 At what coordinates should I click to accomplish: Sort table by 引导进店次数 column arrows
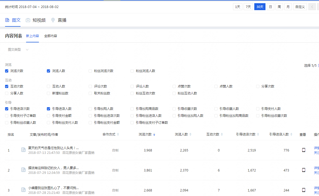[x=258, y=134]
